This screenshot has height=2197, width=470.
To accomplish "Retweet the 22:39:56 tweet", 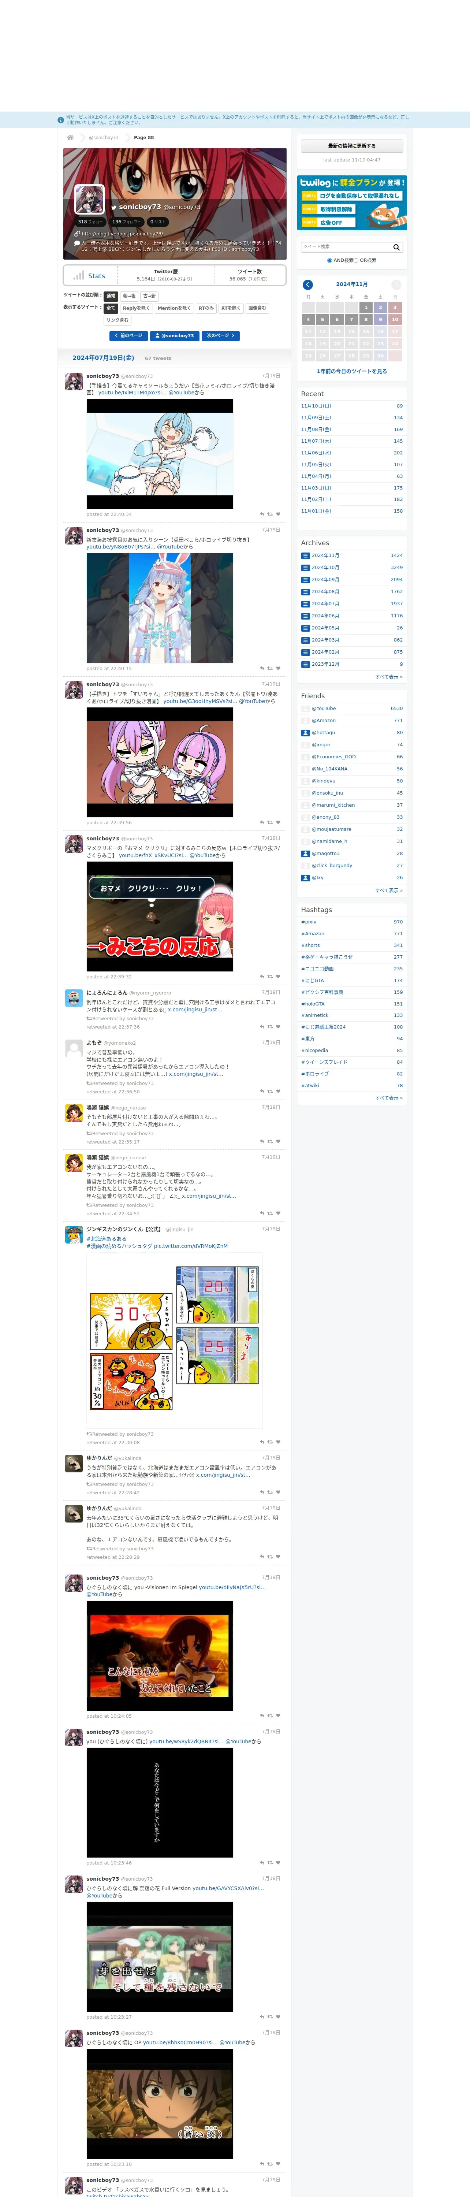I will point(271,823).
